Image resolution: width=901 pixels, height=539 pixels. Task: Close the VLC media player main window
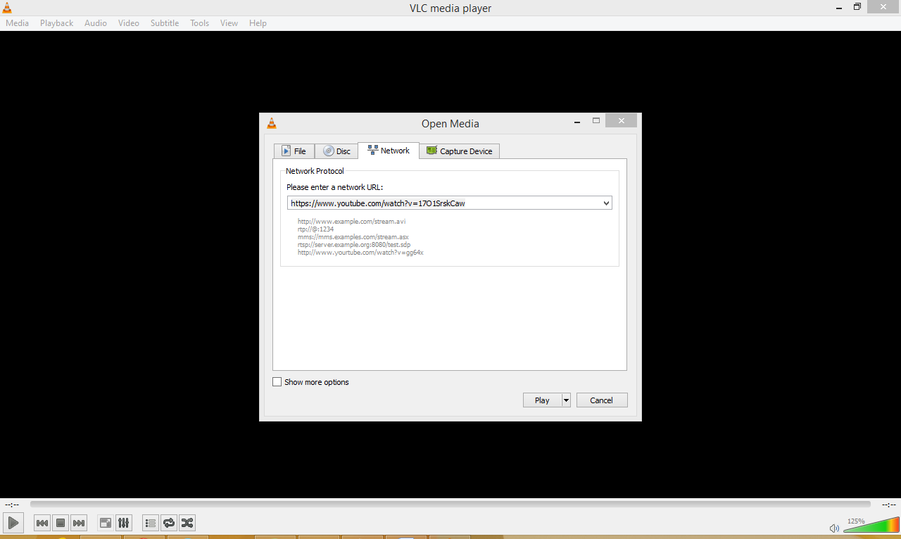pyautogui.click(x=884, y=7)
